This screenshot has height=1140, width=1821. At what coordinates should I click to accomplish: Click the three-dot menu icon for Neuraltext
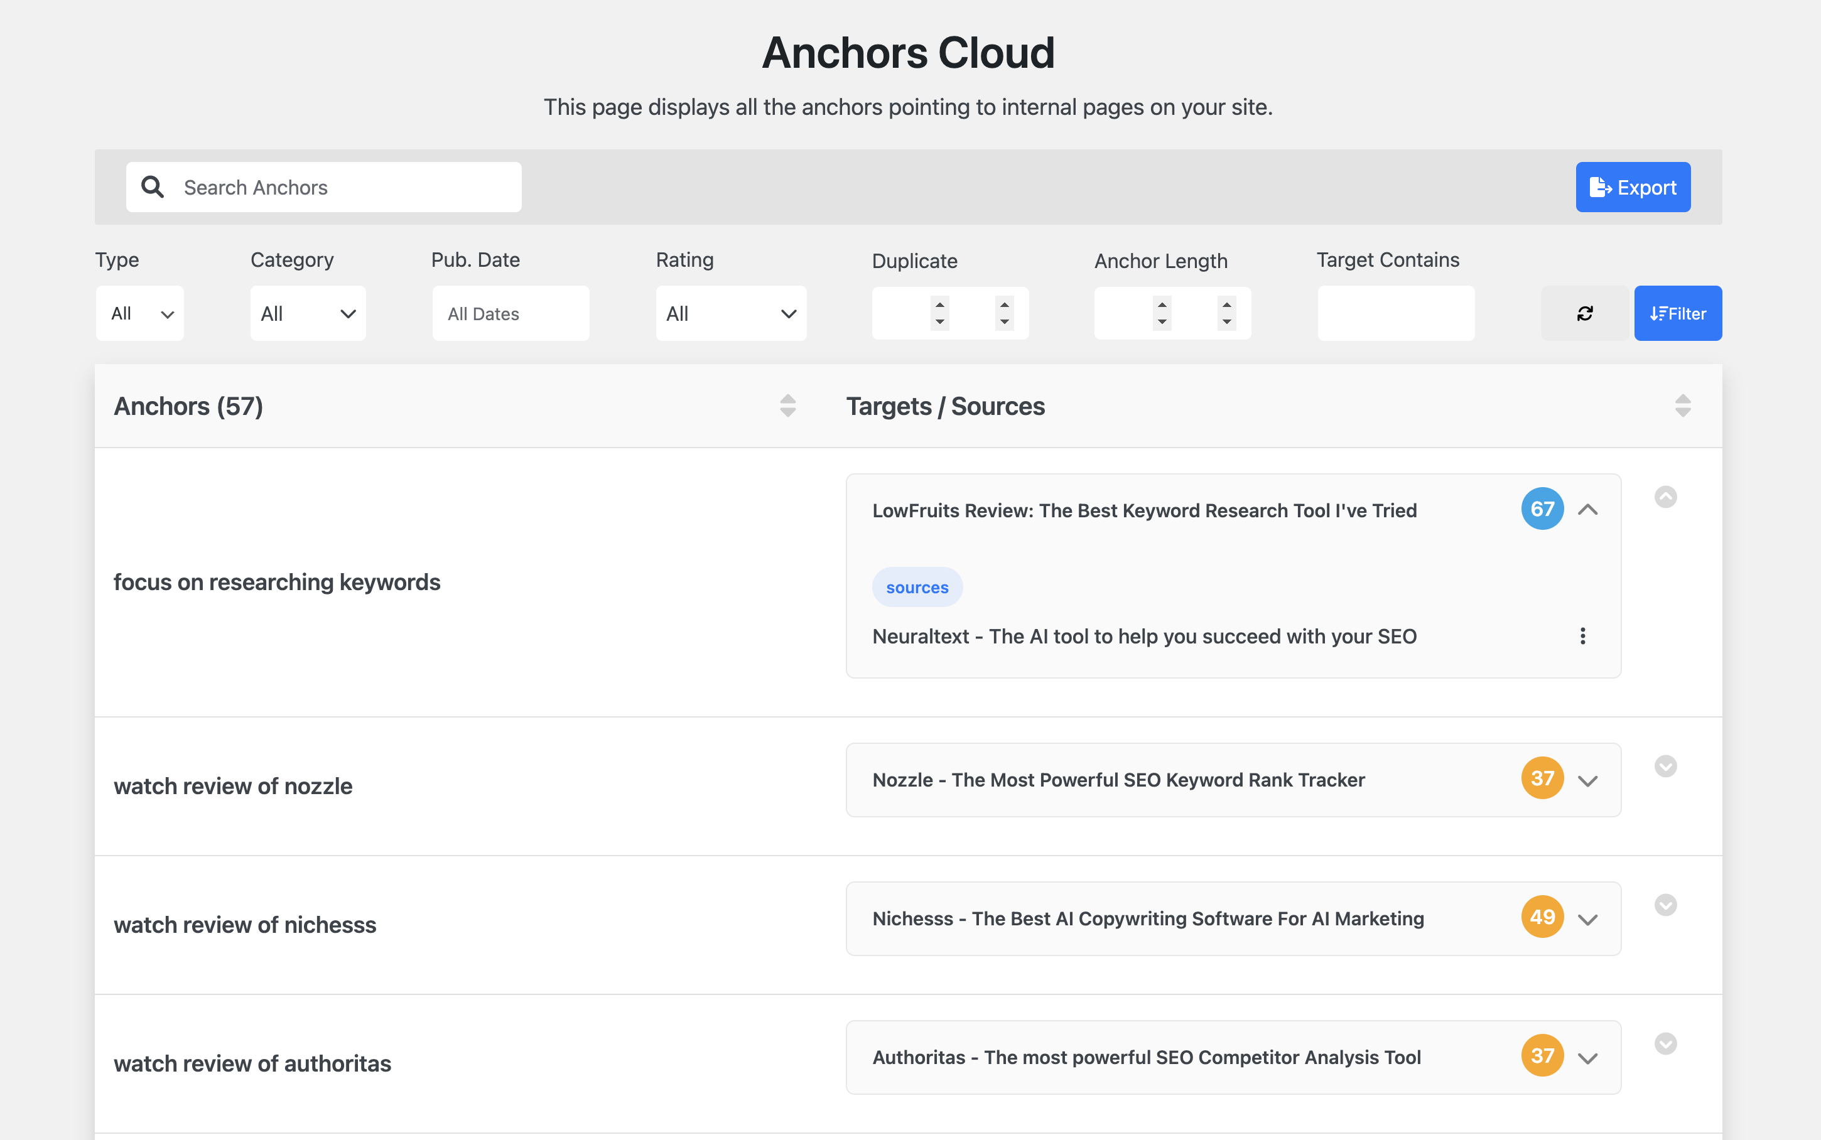click(x=1583, y=636)
